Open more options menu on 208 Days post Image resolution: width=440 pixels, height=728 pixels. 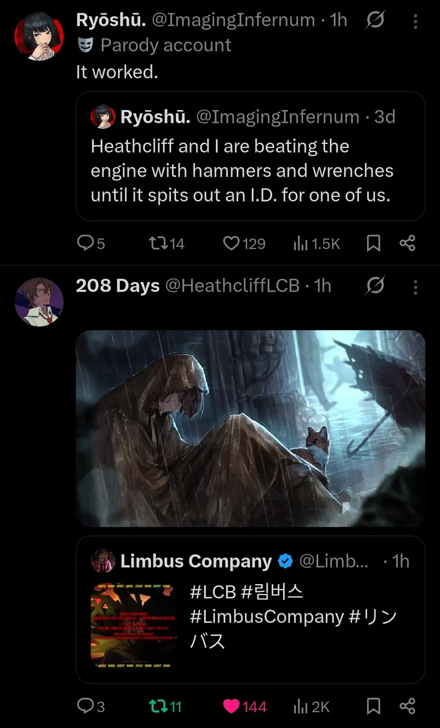(415, 287)
